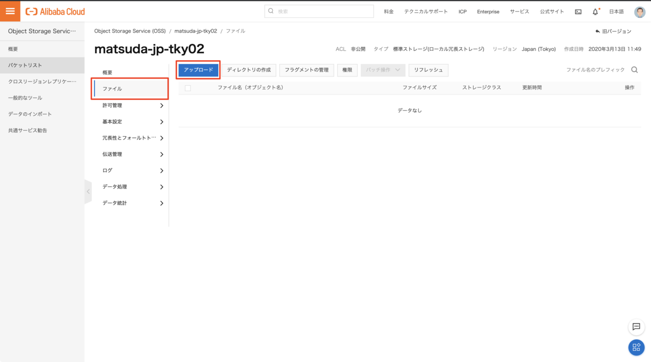The width and height of the screenshot is (651, 362).
Task: Select バケットリスト in the sidebar
Action: [x=25, y=65]
